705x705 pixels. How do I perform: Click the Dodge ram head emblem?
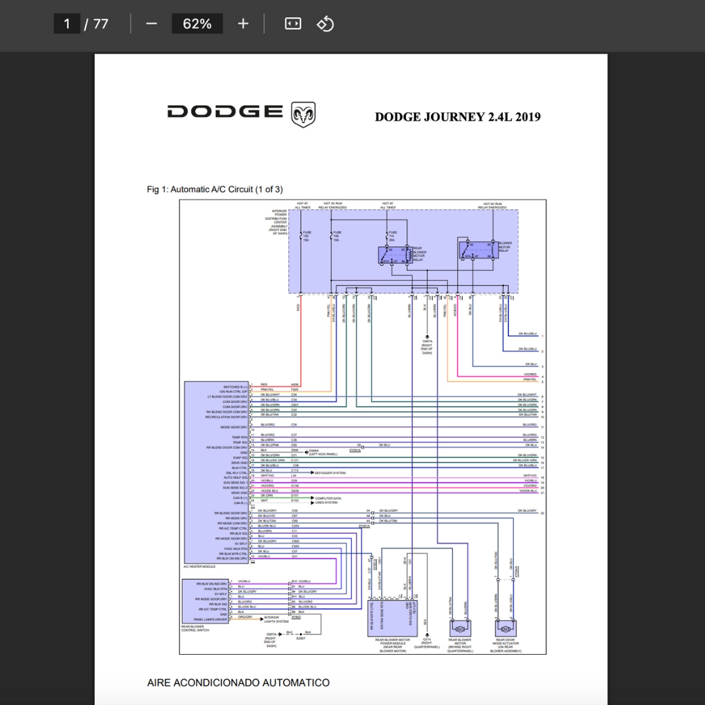304,115
